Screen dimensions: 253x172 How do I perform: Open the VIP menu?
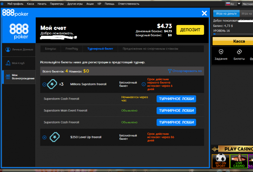pyautogui.click(x=99, y=4)
